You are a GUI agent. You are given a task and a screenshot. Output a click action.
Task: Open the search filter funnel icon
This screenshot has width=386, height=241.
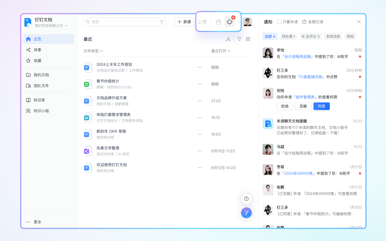click(x=162, y=22)
